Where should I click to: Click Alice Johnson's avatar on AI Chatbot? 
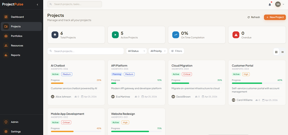pyautogui.click(x=53, y=96)
